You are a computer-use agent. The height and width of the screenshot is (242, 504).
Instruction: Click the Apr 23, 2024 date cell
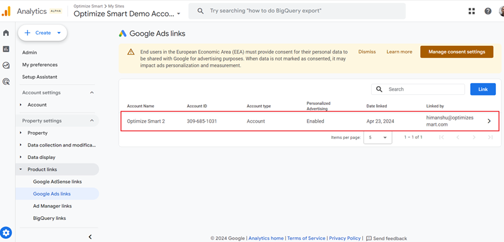pyautogui.click(x=381, y=121)
